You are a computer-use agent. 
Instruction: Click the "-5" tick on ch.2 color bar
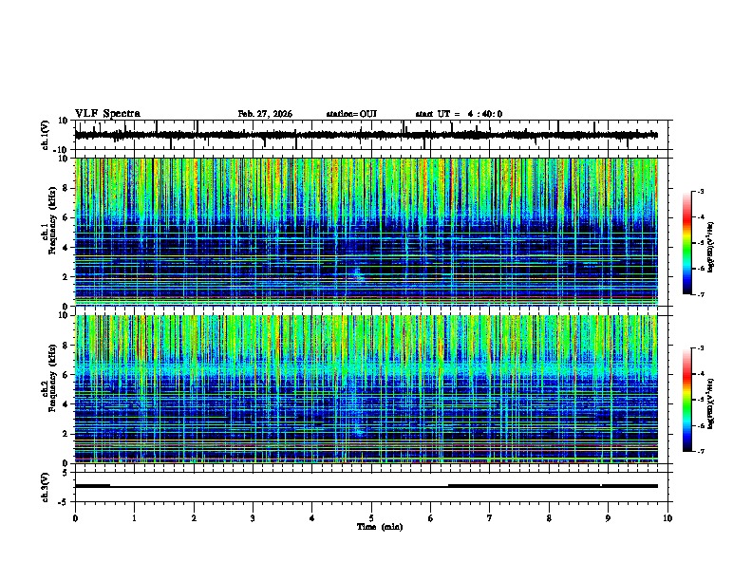(x=700, y=400)
